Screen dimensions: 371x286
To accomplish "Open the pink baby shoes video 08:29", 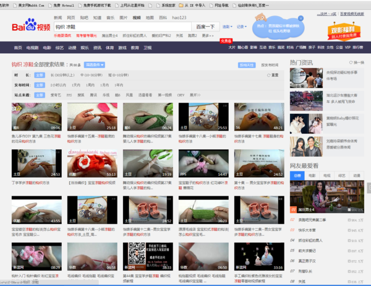I will (36, 256).
